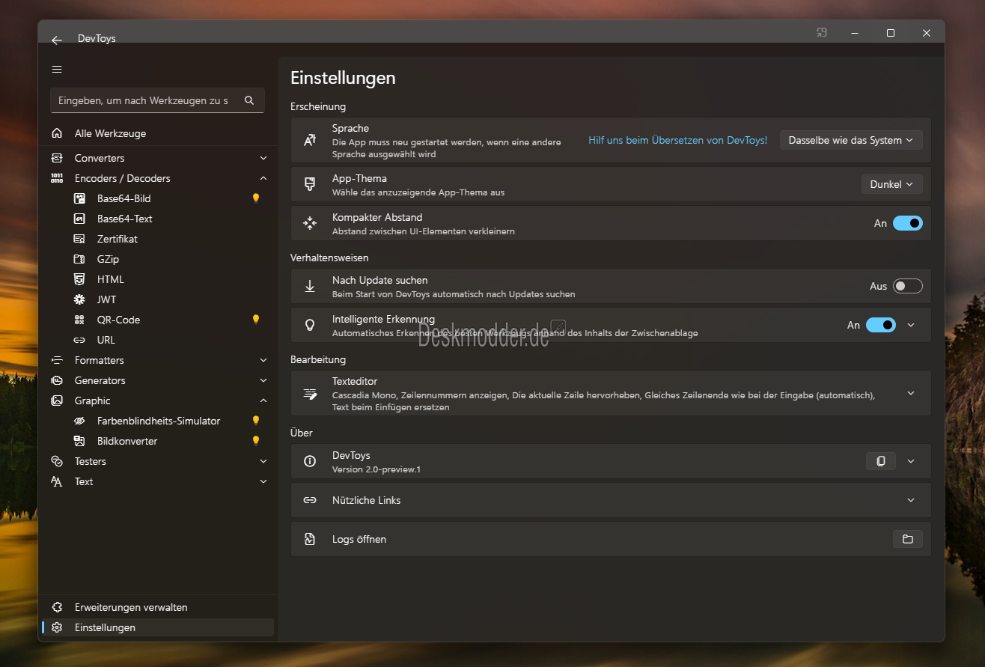Open the Sprache dropdown Dasselbe wie das System
985x667 pixels.
[x=851, y=140]
